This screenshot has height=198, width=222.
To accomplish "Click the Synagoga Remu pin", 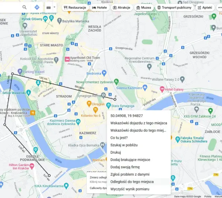I will click(x=103, y=96).
